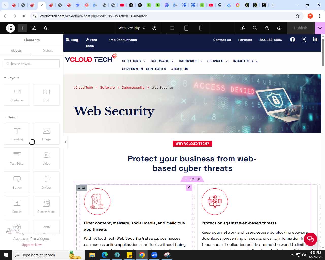Click the edit container pencil icon
This screenshot has width=325, height=260.
tap(189, 188)
